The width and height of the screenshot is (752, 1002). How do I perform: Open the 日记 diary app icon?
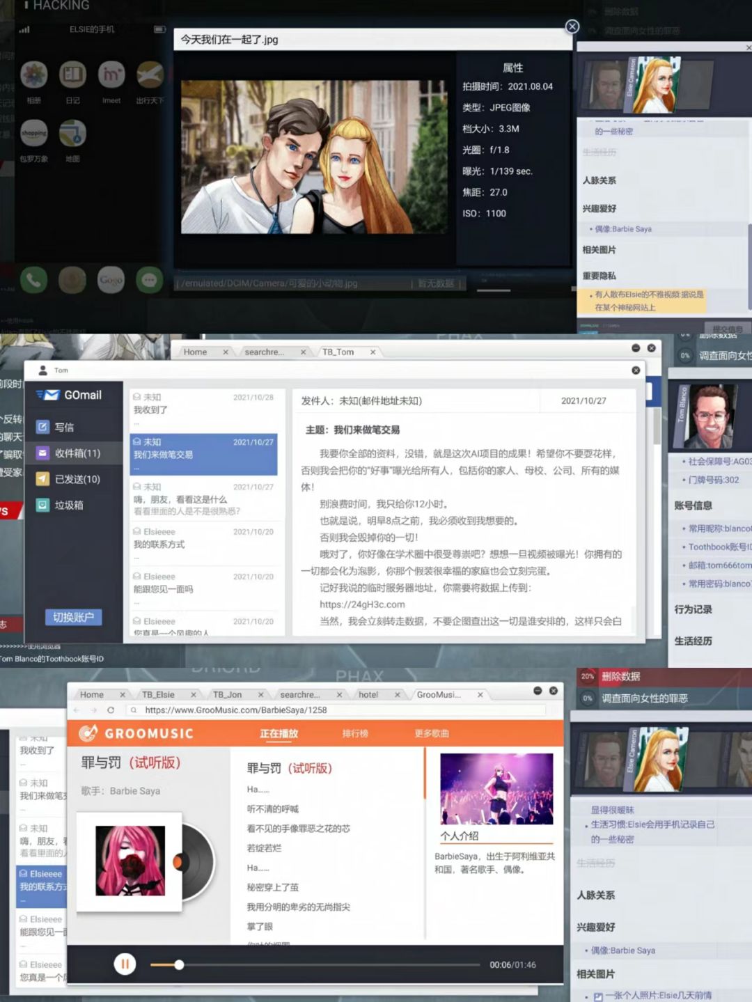pyautogui.click(x=72, y=75)
